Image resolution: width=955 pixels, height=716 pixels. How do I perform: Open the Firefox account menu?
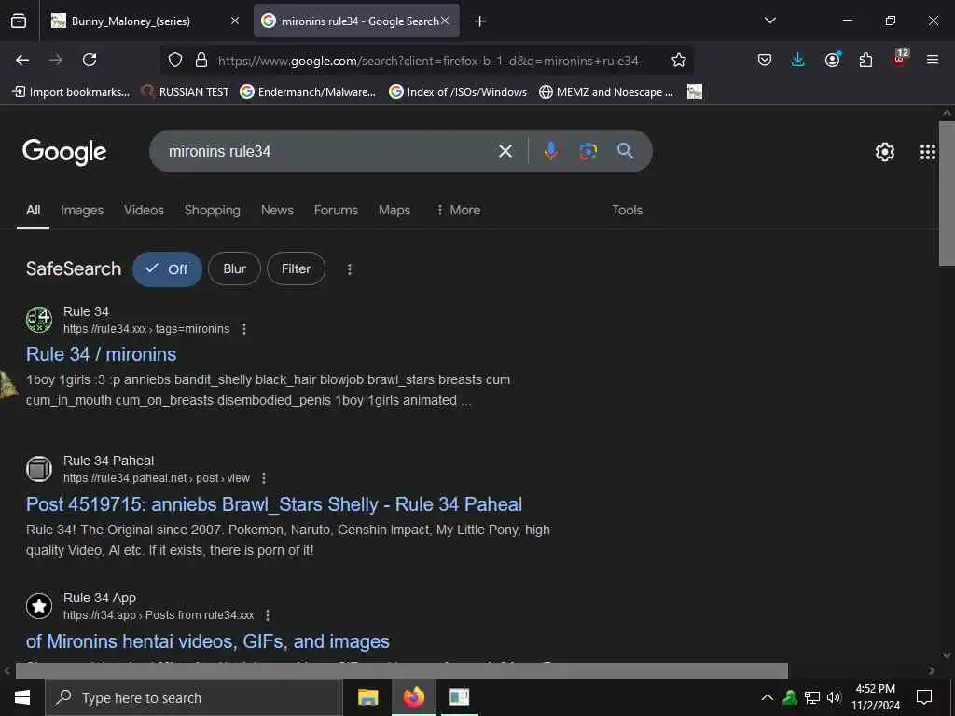point(832,60)
